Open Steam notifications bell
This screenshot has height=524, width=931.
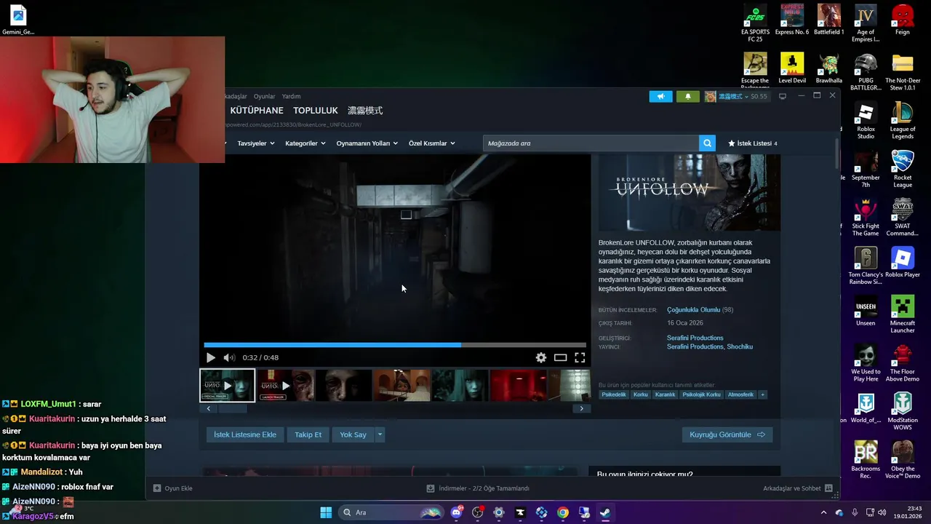[688, 96]
